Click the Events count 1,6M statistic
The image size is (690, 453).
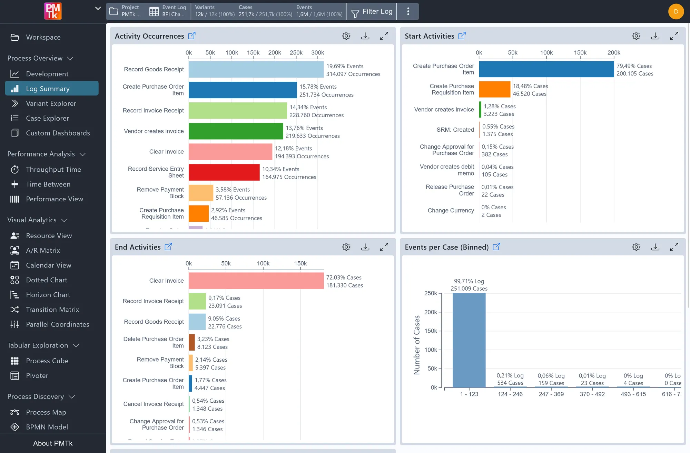[319, 11]
